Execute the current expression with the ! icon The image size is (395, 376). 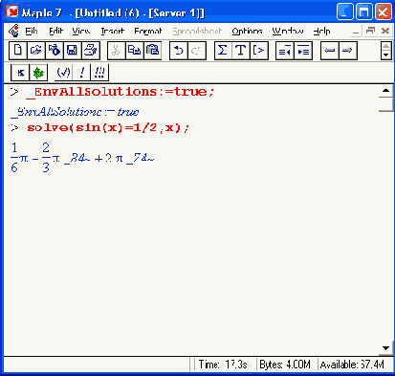click(x=81, y=73)
